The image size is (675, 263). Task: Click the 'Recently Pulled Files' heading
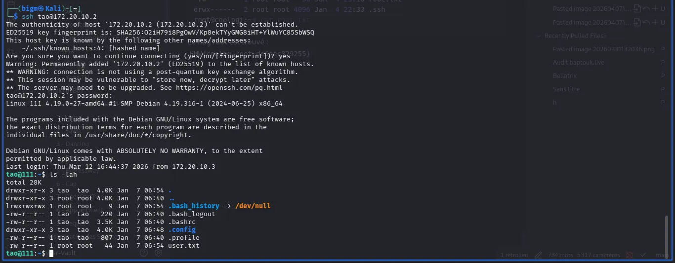coord(574,36)
